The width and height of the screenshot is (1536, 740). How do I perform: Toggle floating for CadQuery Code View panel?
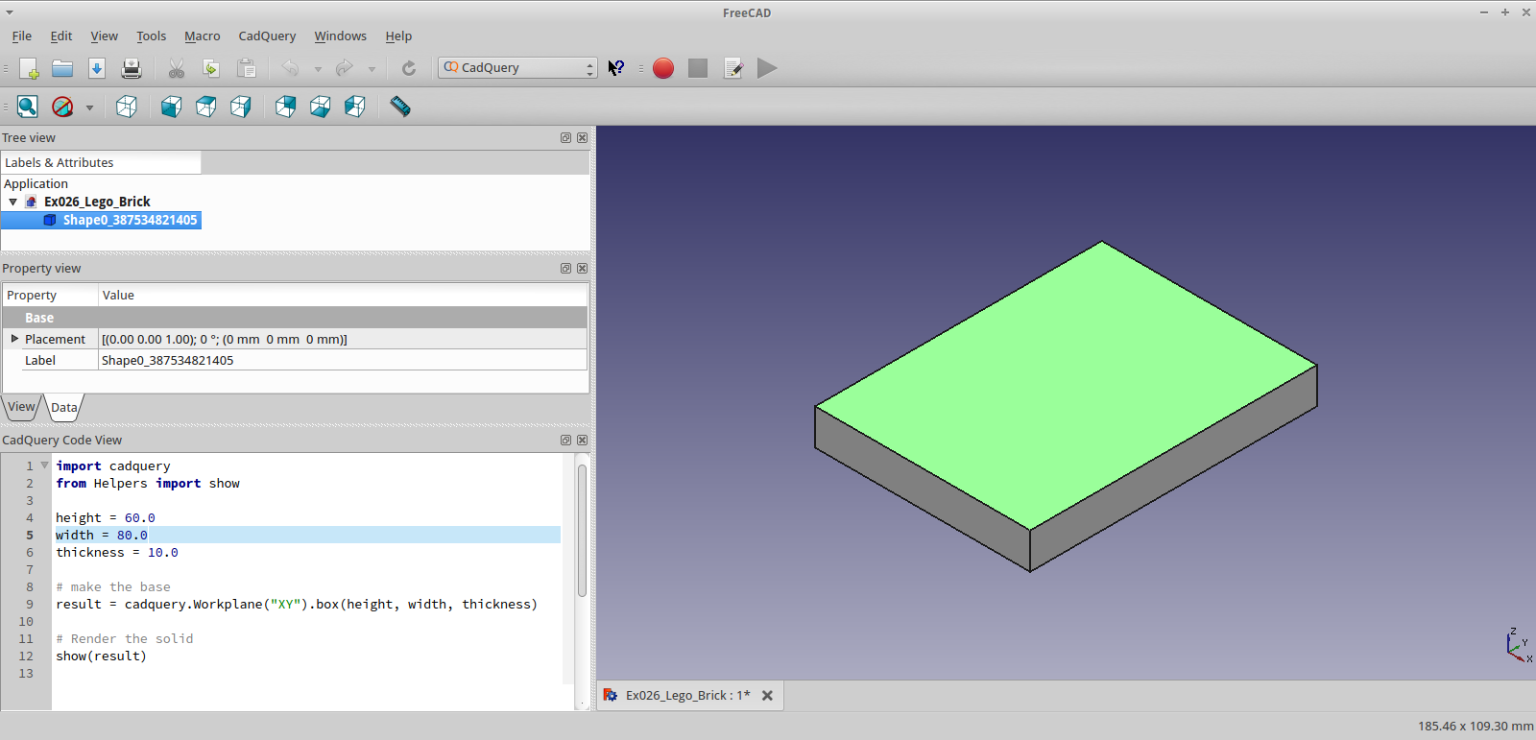click(x=565, y=441)
